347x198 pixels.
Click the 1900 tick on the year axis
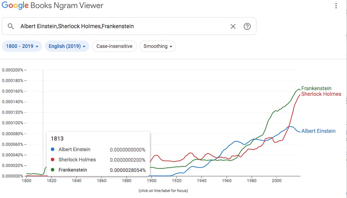pos(152,181)
